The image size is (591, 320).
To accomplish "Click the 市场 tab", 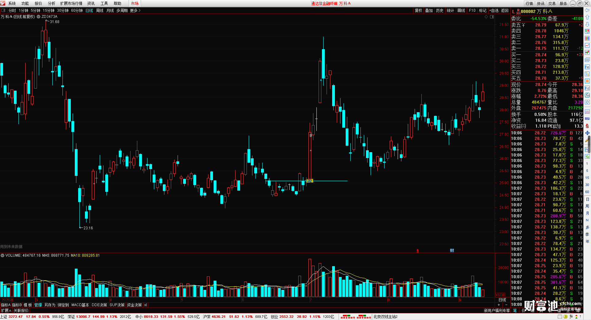I will pyautogui.click(x=135, y=3).
